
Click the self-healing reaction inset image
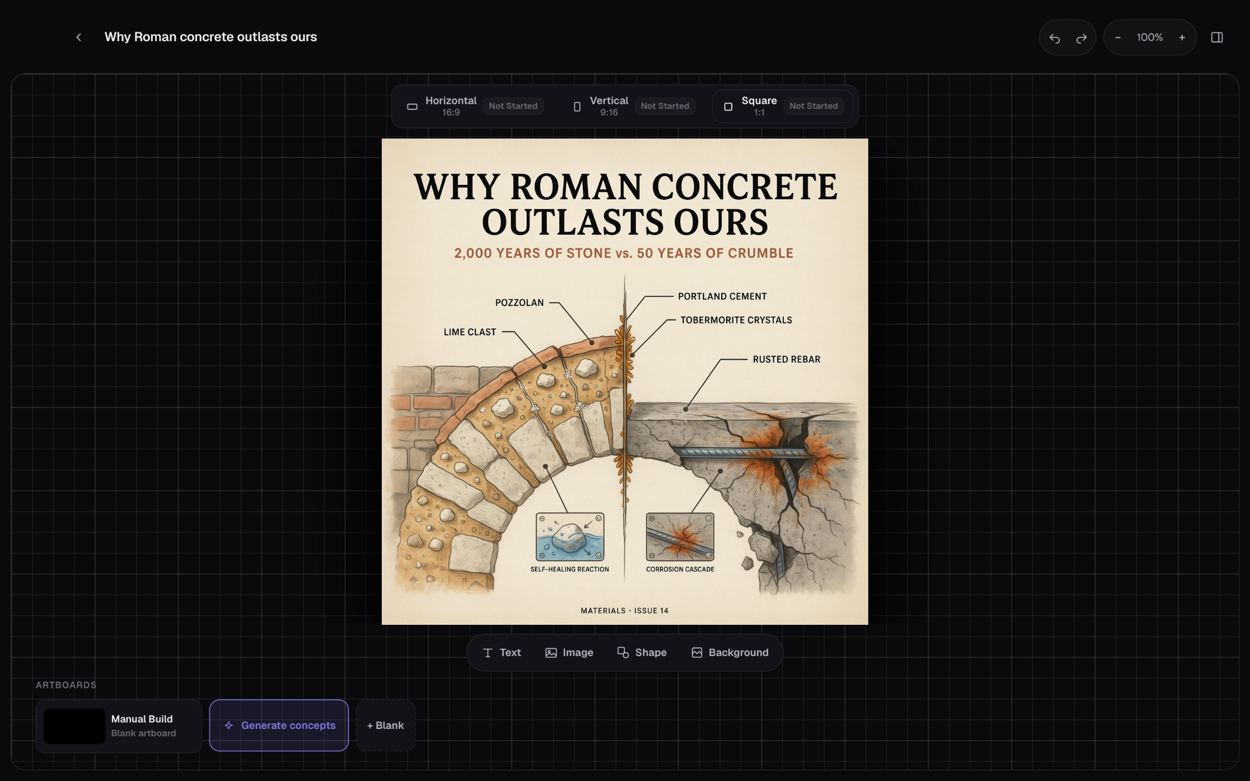(x=570, y=537)
